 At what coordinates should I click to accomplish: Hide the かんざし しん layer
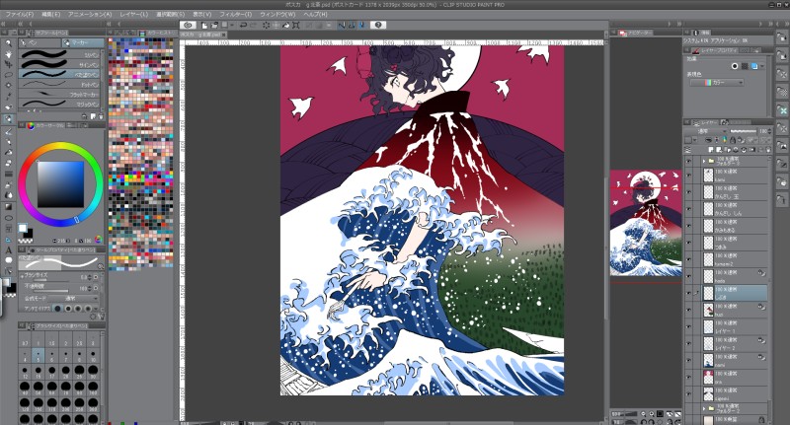(x=688, y=209)
